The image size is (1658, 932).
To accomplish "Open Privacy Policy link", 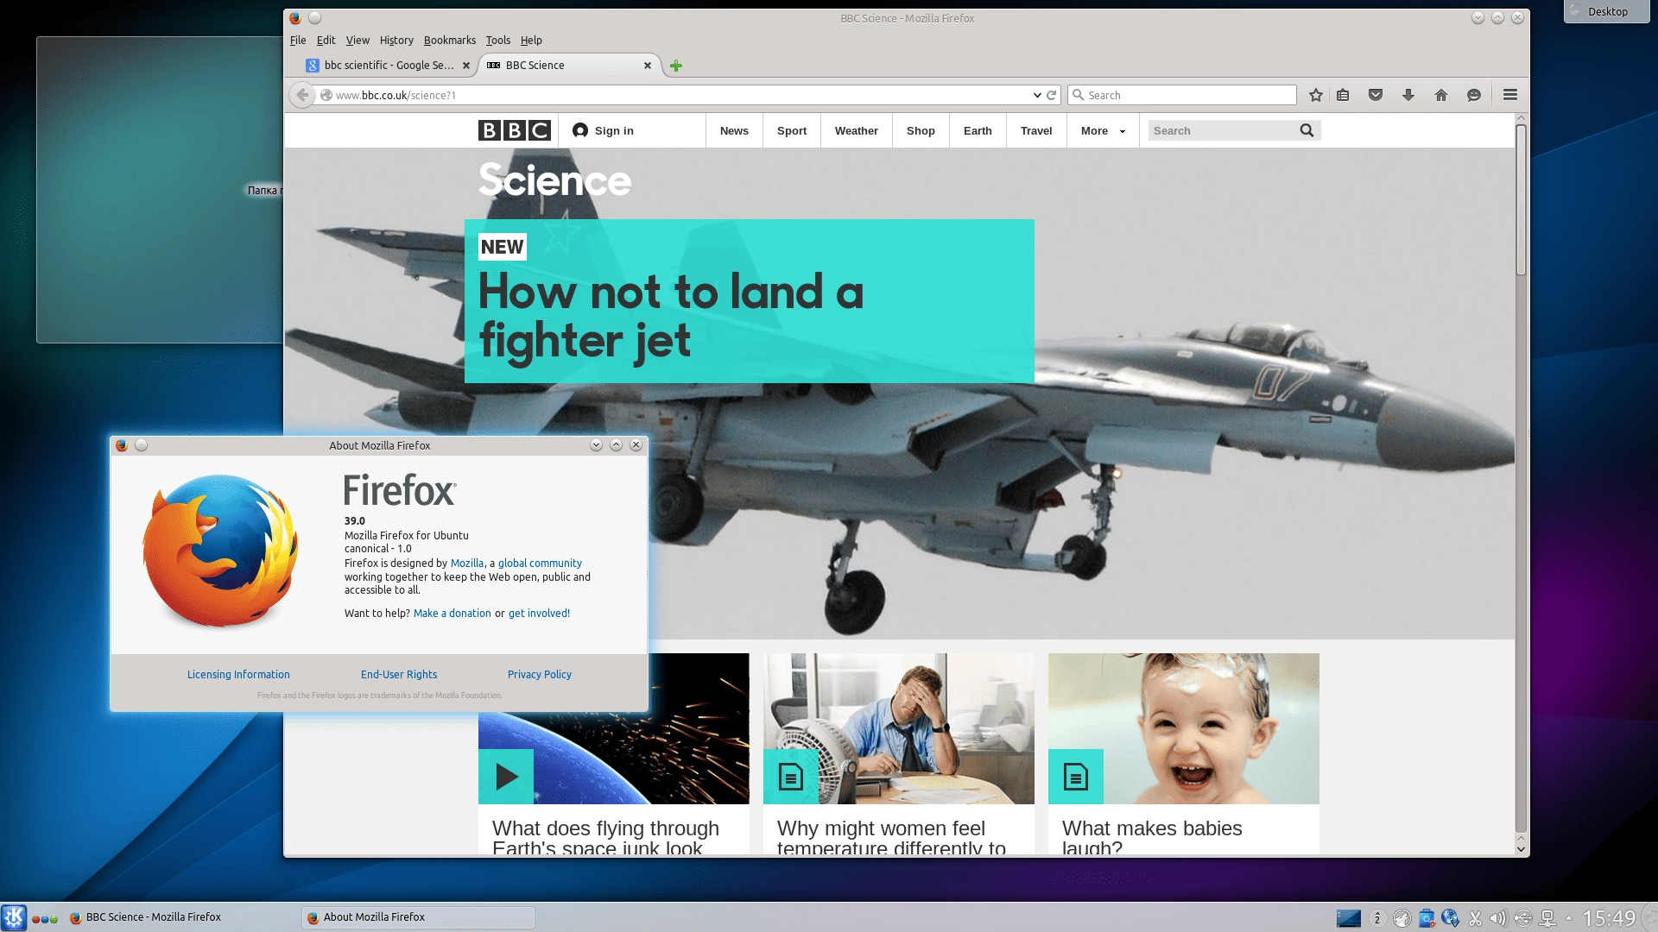I will click(x=540, y=675).
